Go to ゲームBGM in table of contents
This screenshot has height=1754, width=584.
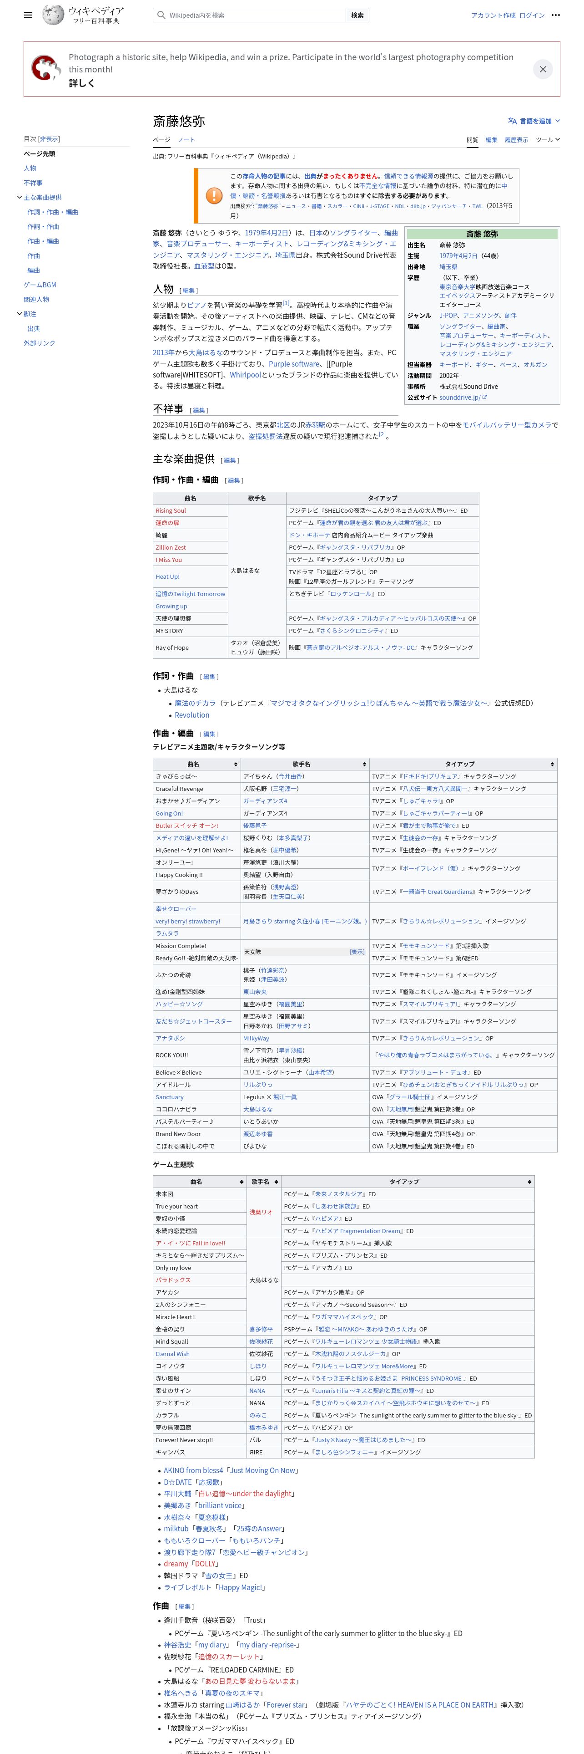coord(40,285)
